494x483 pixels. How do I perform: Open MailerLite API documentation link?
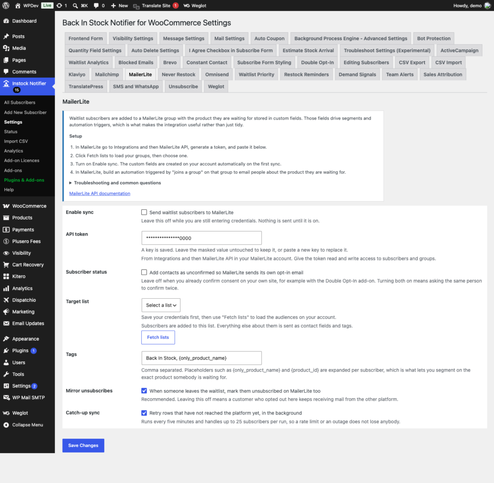[x=99, y=193]
